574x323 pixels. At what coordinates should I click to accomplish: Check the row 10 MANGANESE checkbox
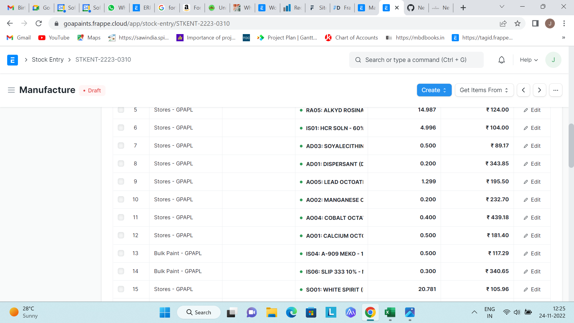click(121, 199)
